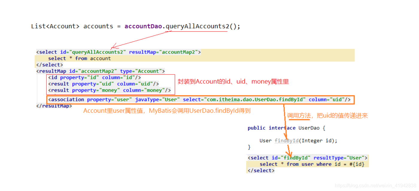Click the </select> tag below the user query

click(261, 170)
